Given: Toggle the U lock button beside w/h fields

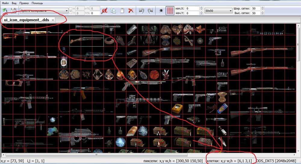Looking at the screenshot, I should pos(70,11).
